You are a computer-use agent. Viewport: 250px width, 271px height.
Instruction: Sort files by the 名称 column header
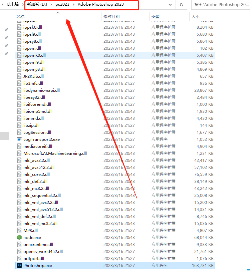(20, 16)
